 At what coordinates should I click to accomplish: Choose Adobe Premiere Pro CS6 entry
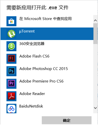(41, 81)
